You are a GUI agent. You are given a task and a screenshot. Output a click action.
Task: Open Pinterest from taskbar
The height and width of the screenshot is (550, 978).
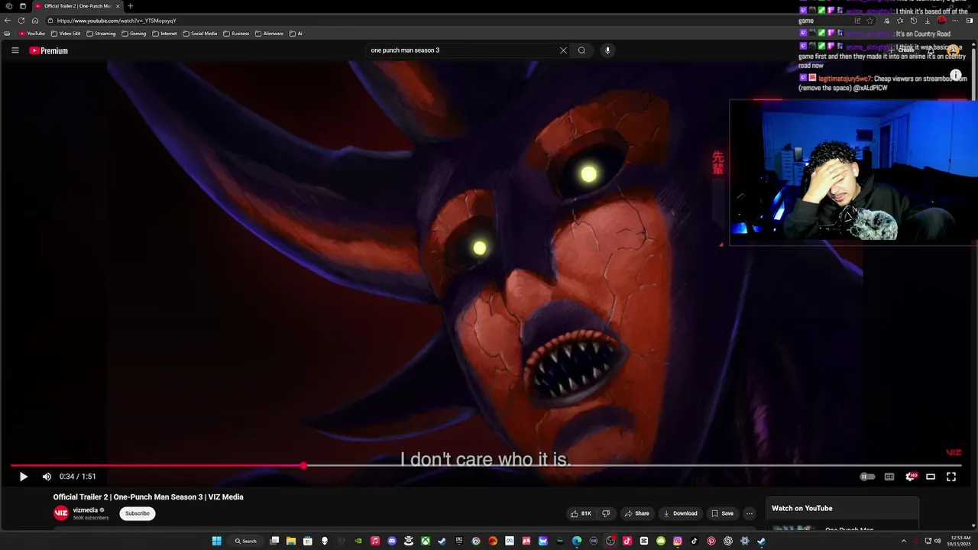click(711, 541)
